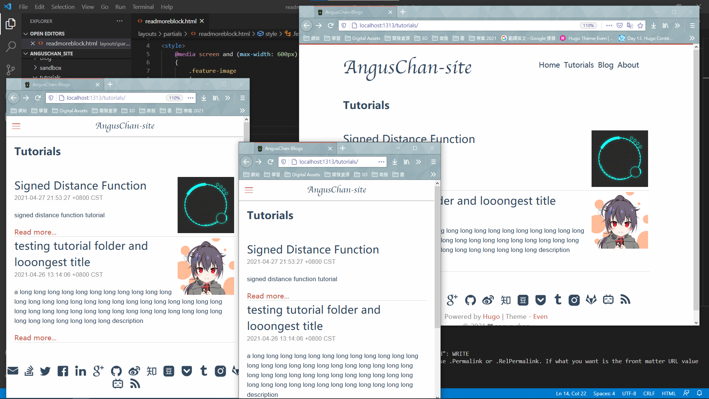The width and height of the screenshot is (709, 399).
Task: Click Read more link in front window
Action: (x=268, y=296)
